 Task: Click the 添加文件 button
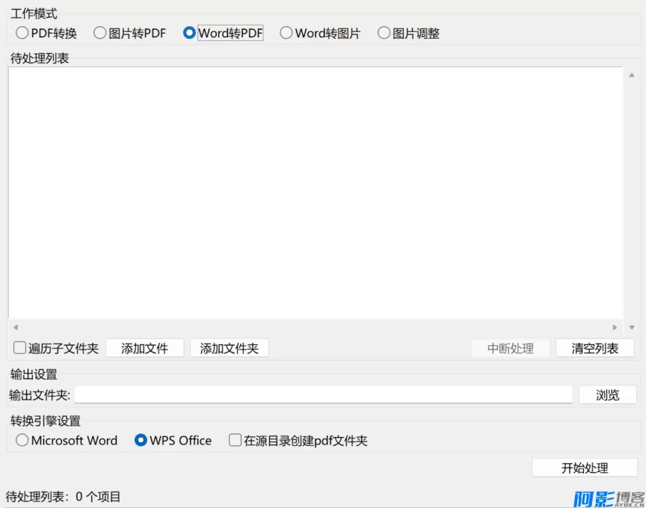point(144,347)
